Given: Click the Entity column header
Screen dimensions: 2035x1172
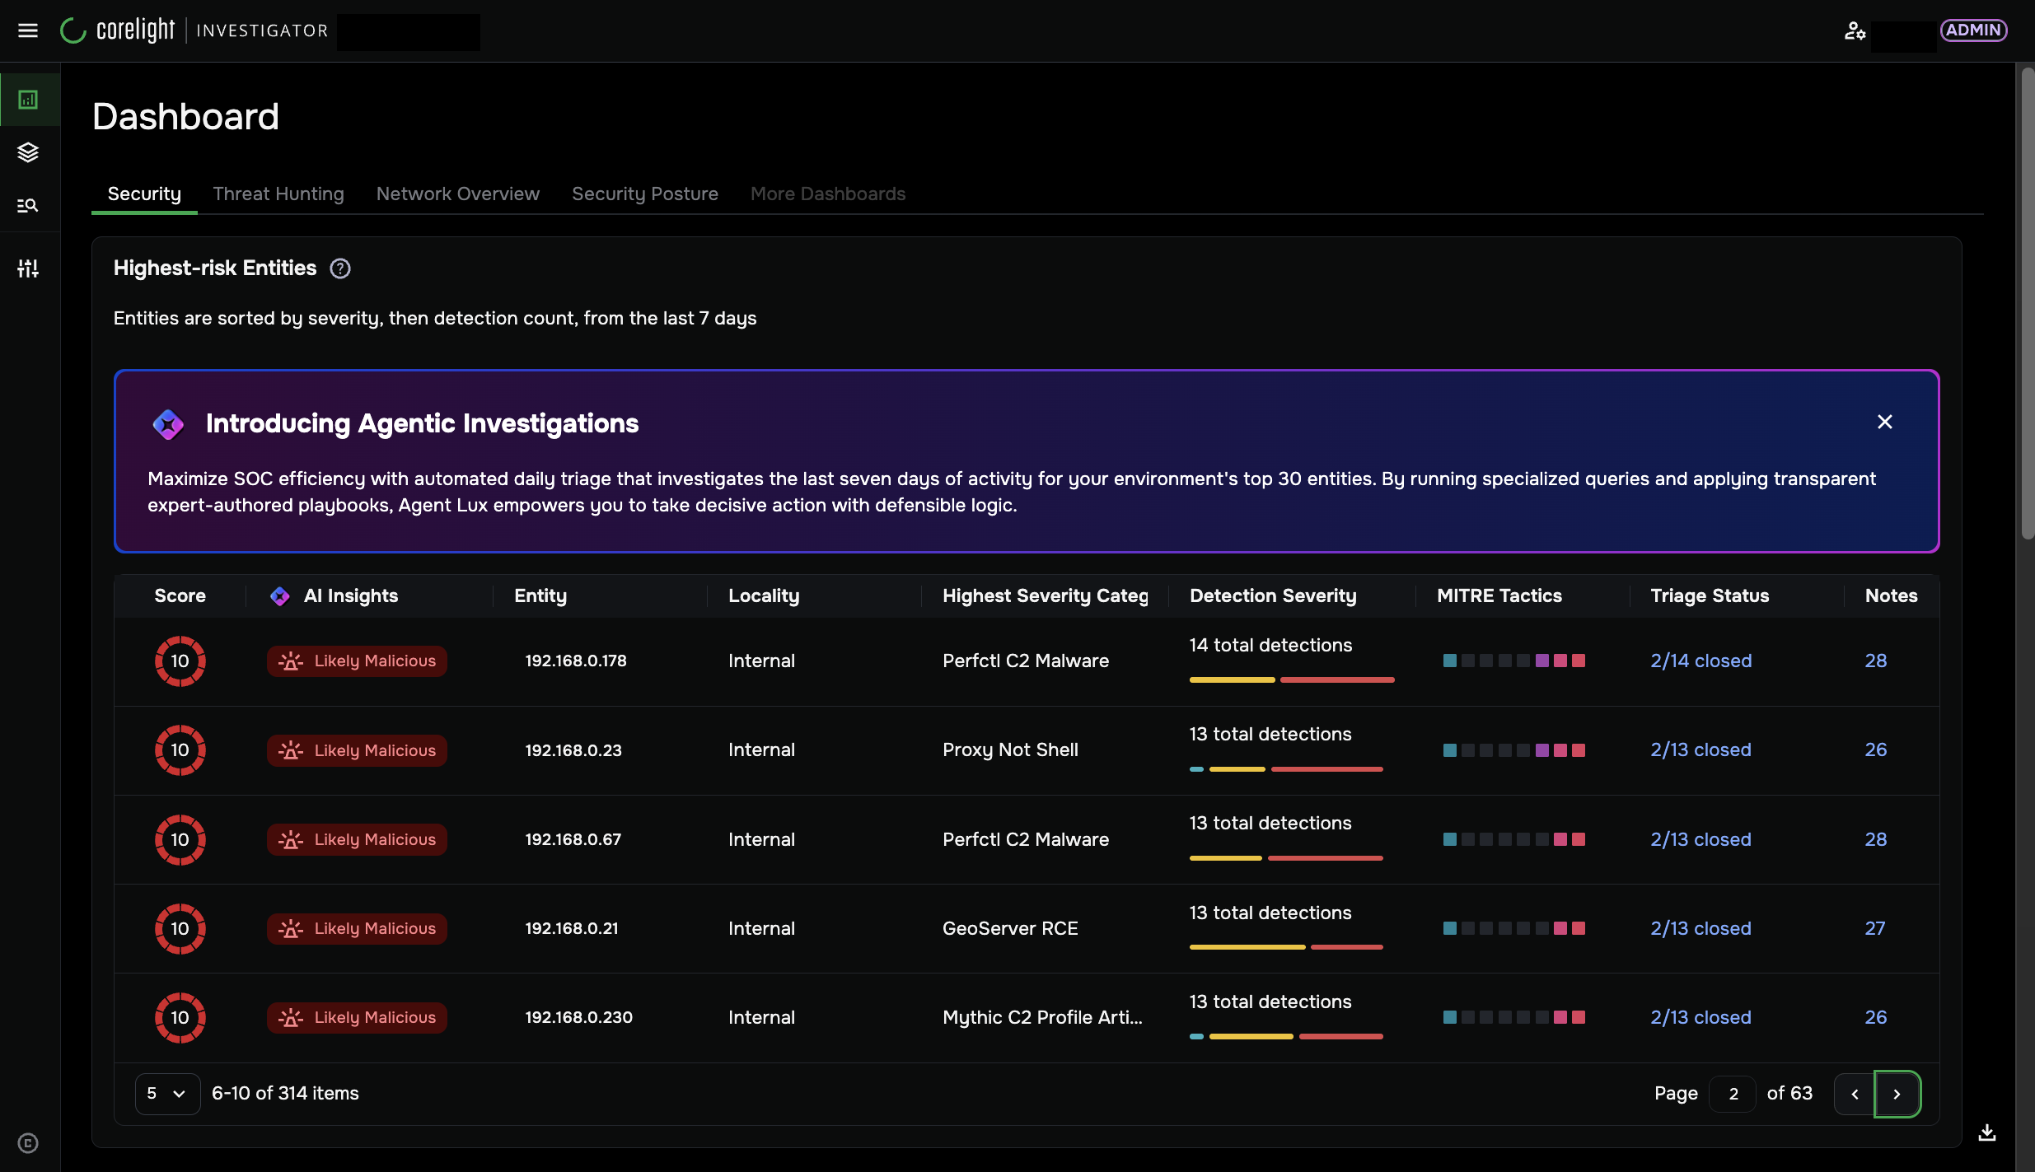Looking at the screenshot, I should click(540, 595).
